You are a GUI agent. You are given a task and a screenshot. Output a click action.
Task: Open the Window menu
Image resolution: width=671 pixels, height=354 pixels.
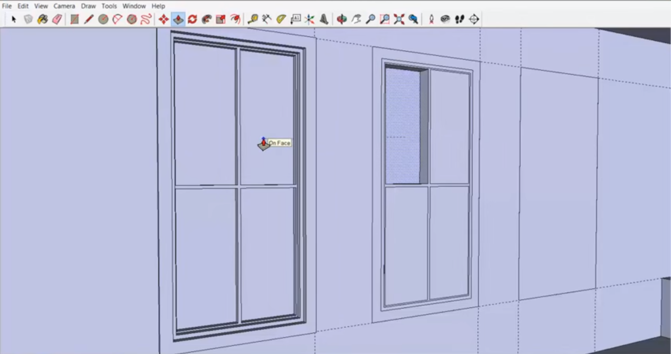[134, 6]
